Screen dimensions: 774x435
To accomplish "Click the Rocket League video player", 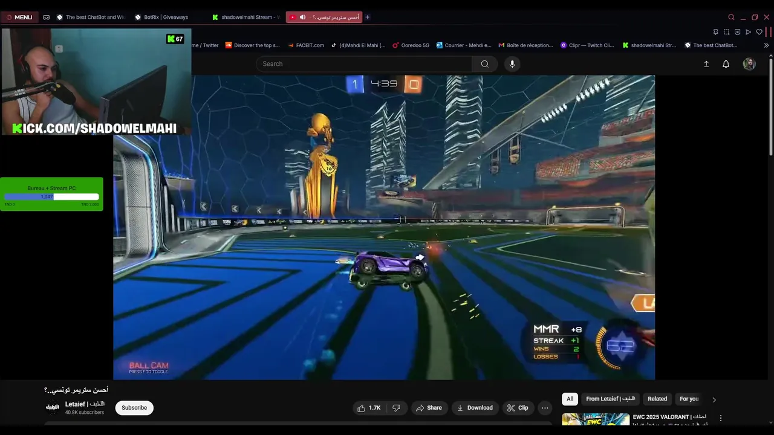I will pos(384,227).
